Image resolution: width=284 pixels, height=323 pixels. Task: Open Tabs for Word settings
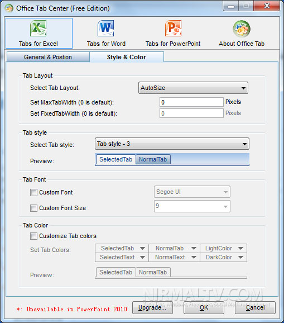click(x=106, y=34)
